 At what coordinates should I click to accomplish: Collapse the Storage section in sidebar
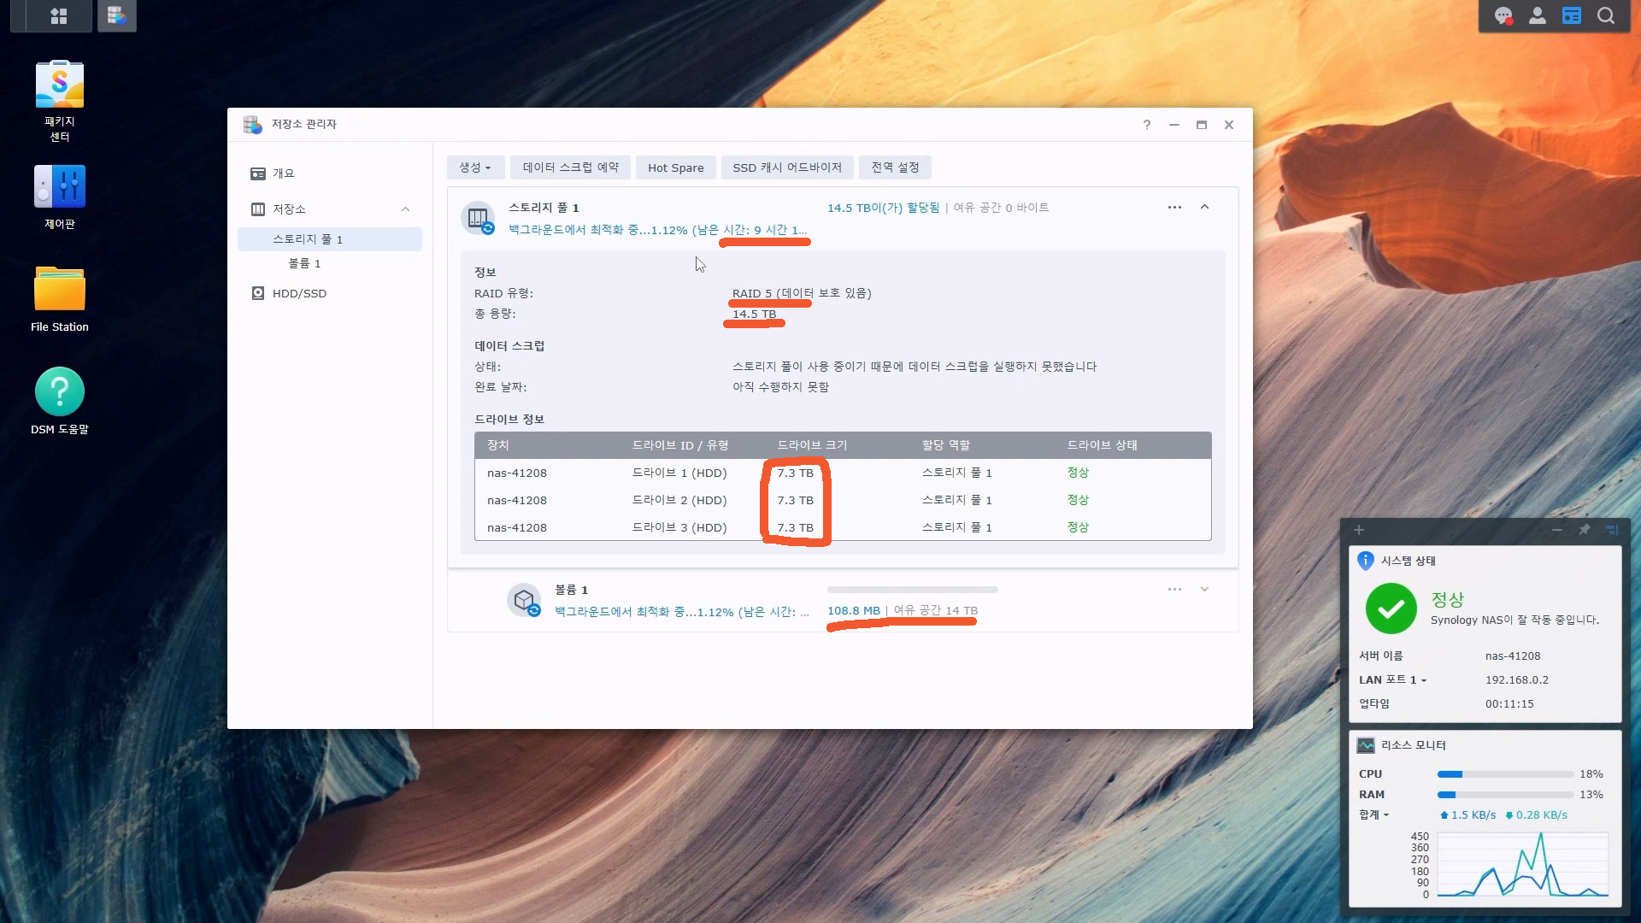point(405,209)
